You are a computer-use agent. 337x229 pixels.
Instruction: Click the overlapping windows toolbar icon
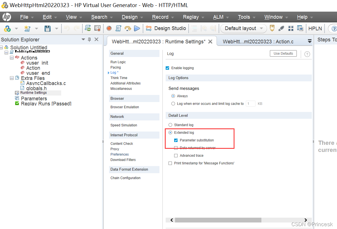300,28
